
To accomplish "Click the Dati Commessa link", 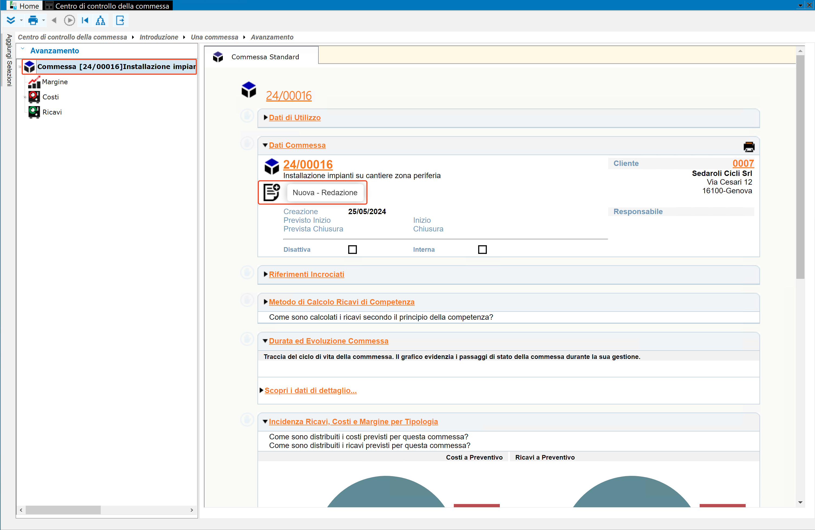I will [297, 145].
